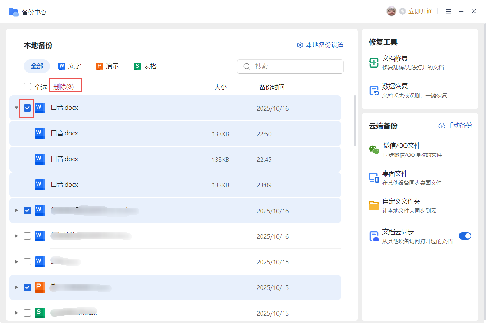Image resolution: width=486 pixels, height=323 pixels.
Task: Open 本地备份设置 settings link
Action: tap(320, 45)
